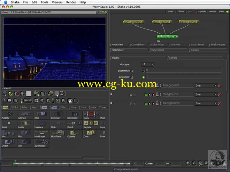Viewport: 230px width, 172px height.
Task: Solo the midground layer
Action: click(x=149, y=95)
